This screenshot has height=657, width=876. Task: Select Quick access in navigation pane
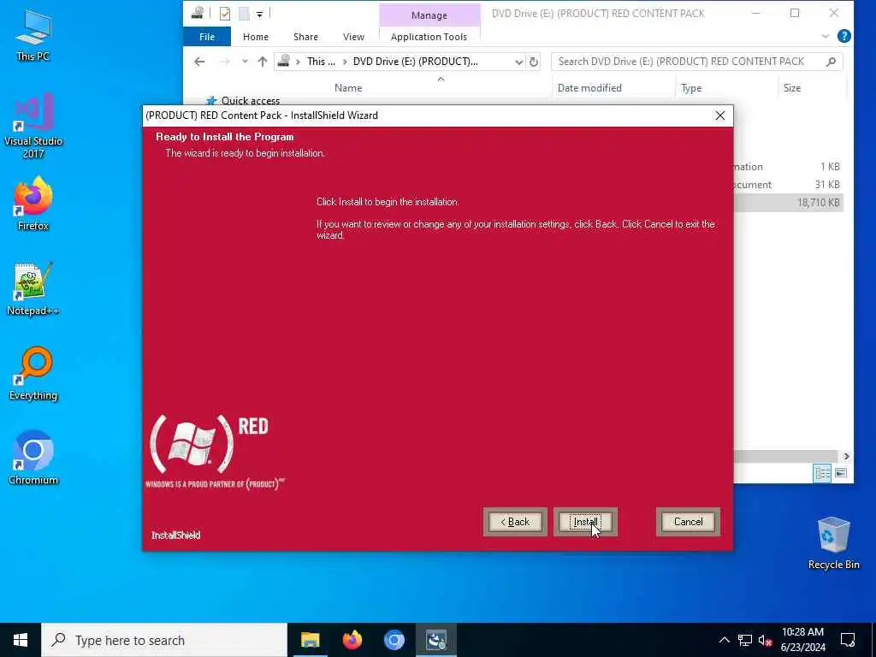[x=251, y=101]
